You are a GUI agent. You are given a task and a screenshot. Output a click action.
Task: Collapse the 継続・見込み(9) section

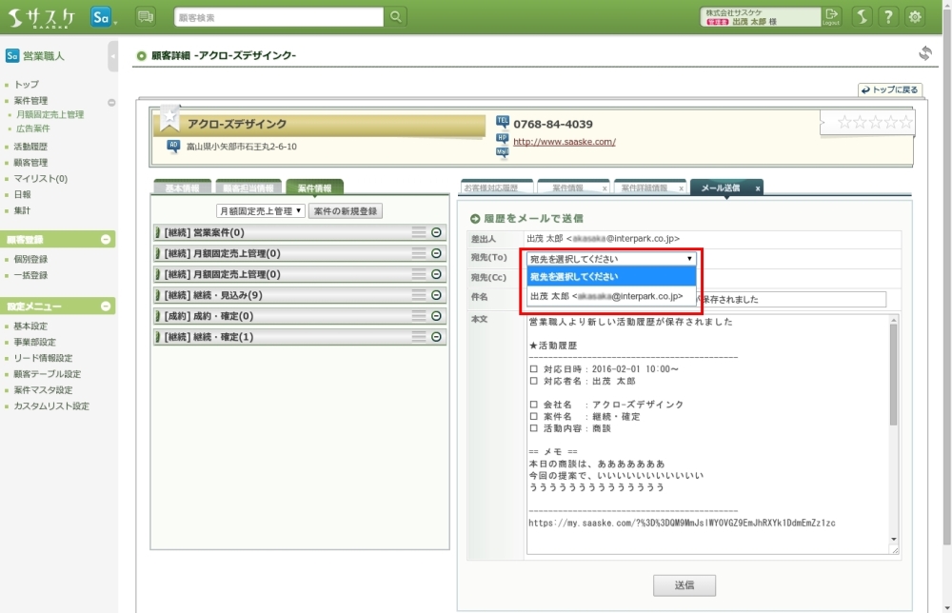pos(436,295)
